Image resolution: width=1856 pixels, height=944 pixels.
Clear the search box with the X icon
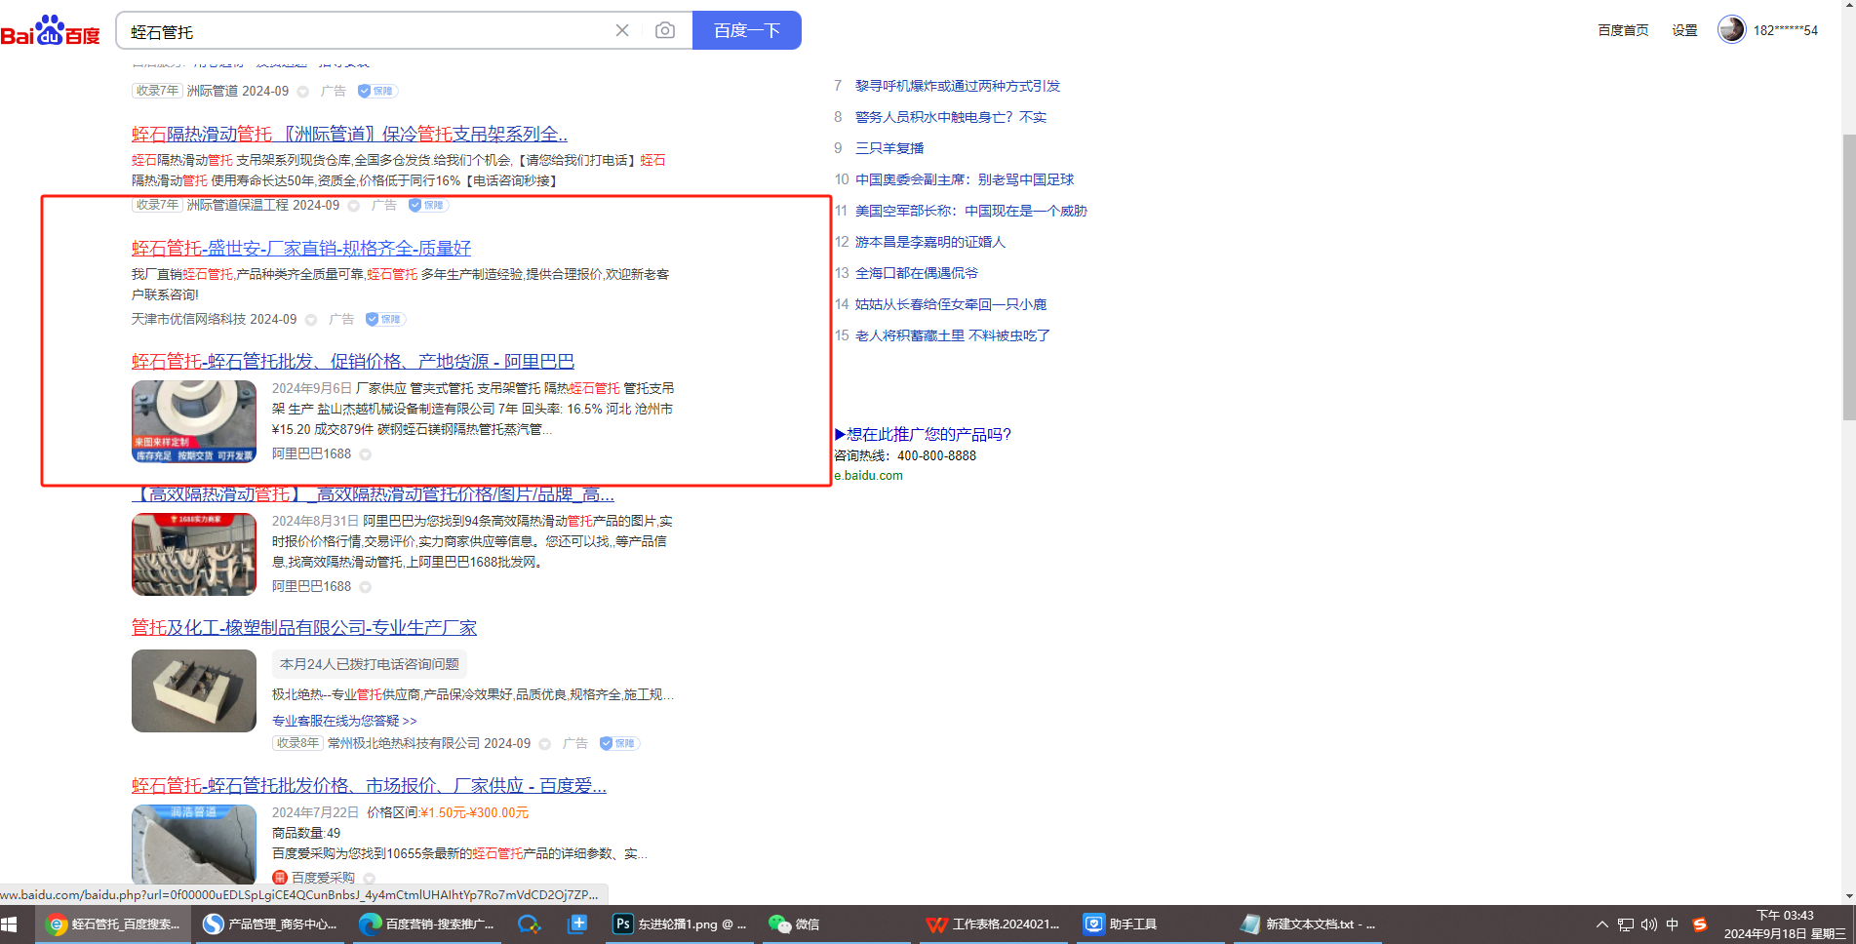pyautogui.click(x=622, y=30)
